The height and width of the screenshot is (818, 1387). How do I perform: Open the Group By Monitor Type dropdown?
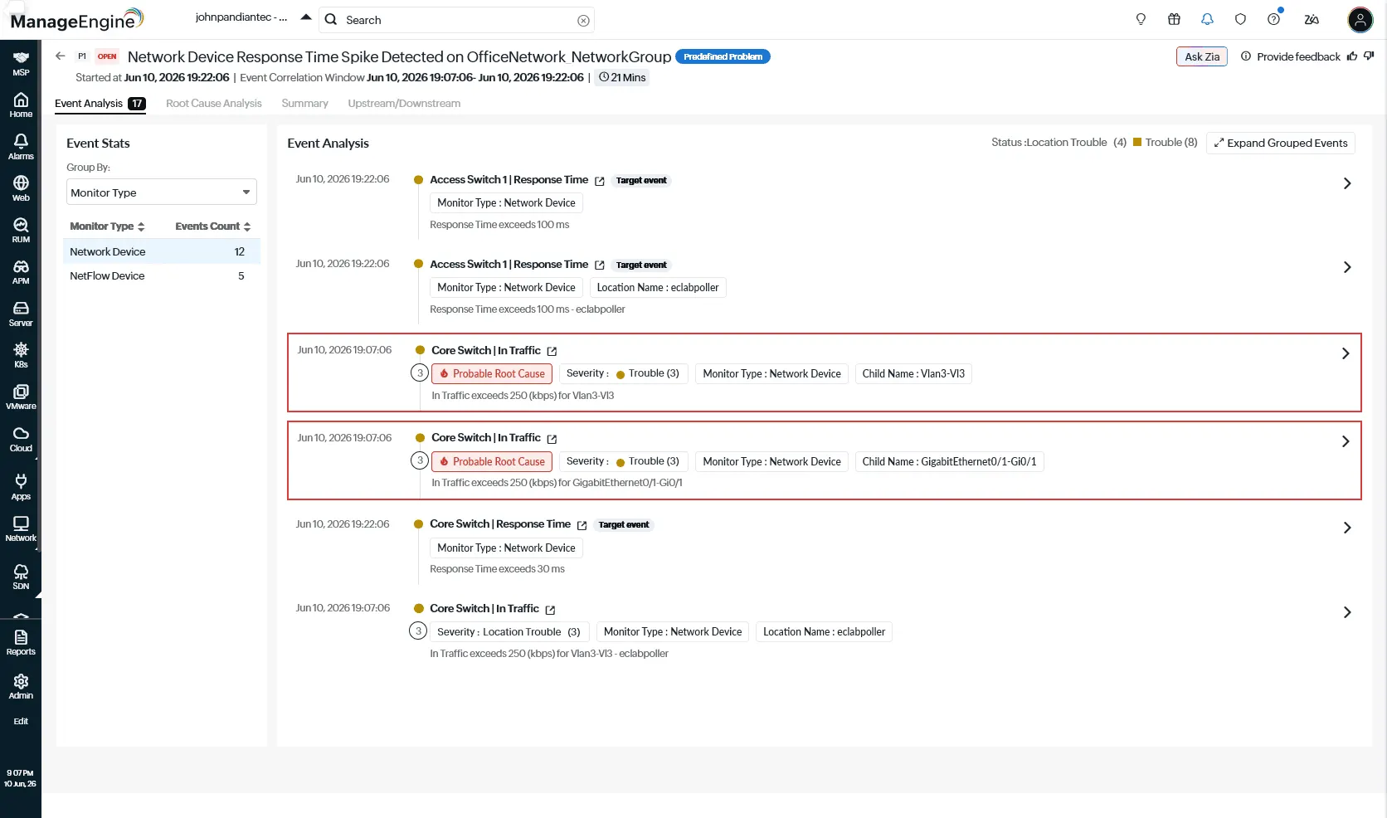click(x=162, y=192)
